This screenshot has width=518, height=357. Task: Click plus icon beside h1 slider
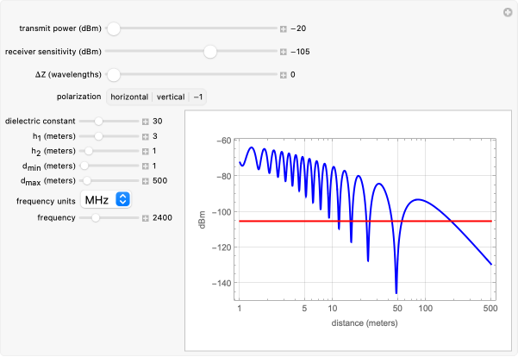[146, 136]
